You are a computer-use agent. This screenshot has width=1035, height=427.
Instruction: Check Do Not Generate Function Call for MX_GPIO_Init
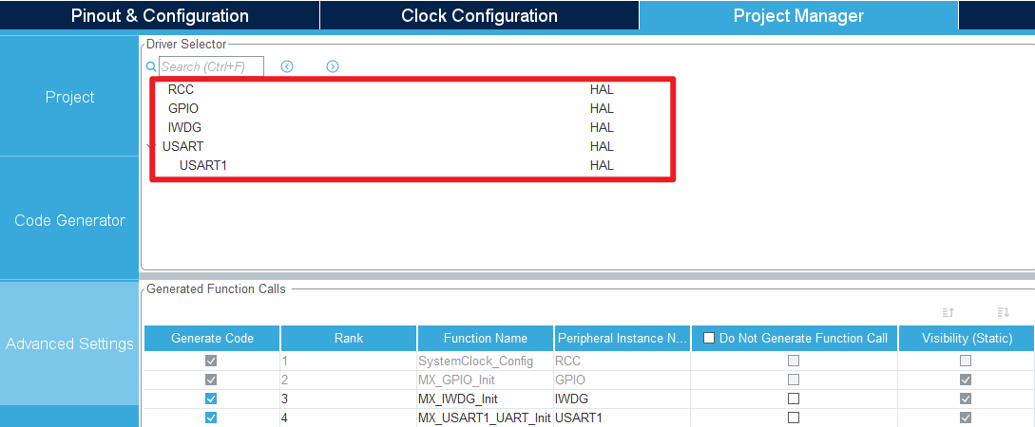tap(794, 381)
